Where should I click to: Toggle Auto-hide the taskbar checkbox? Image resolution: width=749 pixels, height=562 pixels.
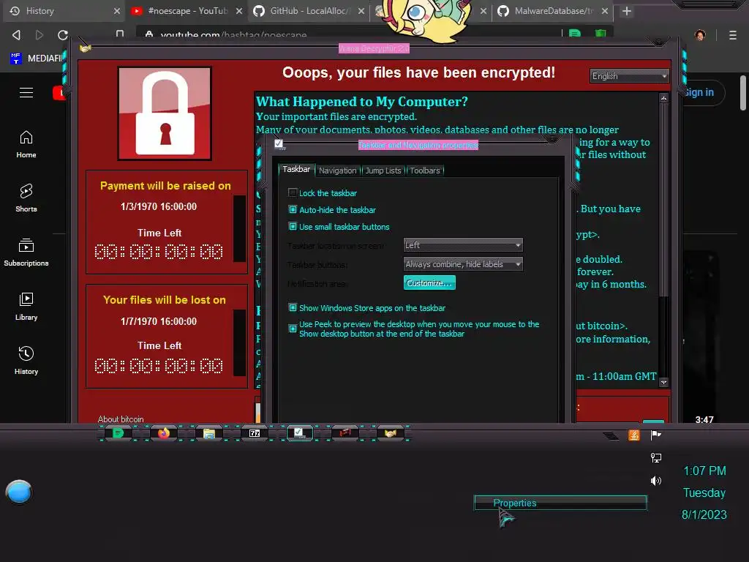(x=293, y=209)
